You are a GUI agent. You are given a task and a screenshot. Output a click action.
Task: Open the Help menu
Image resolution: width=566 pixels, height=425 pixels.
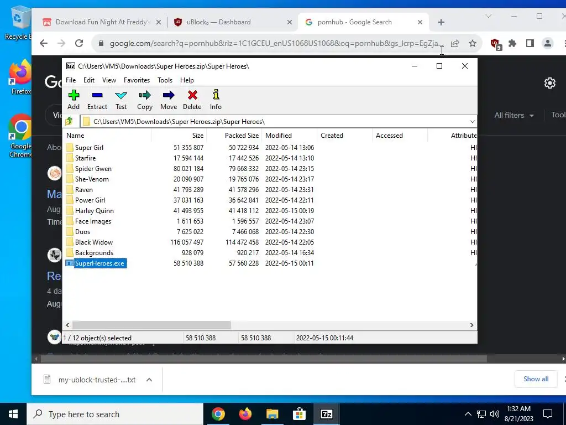click(187, 80)
